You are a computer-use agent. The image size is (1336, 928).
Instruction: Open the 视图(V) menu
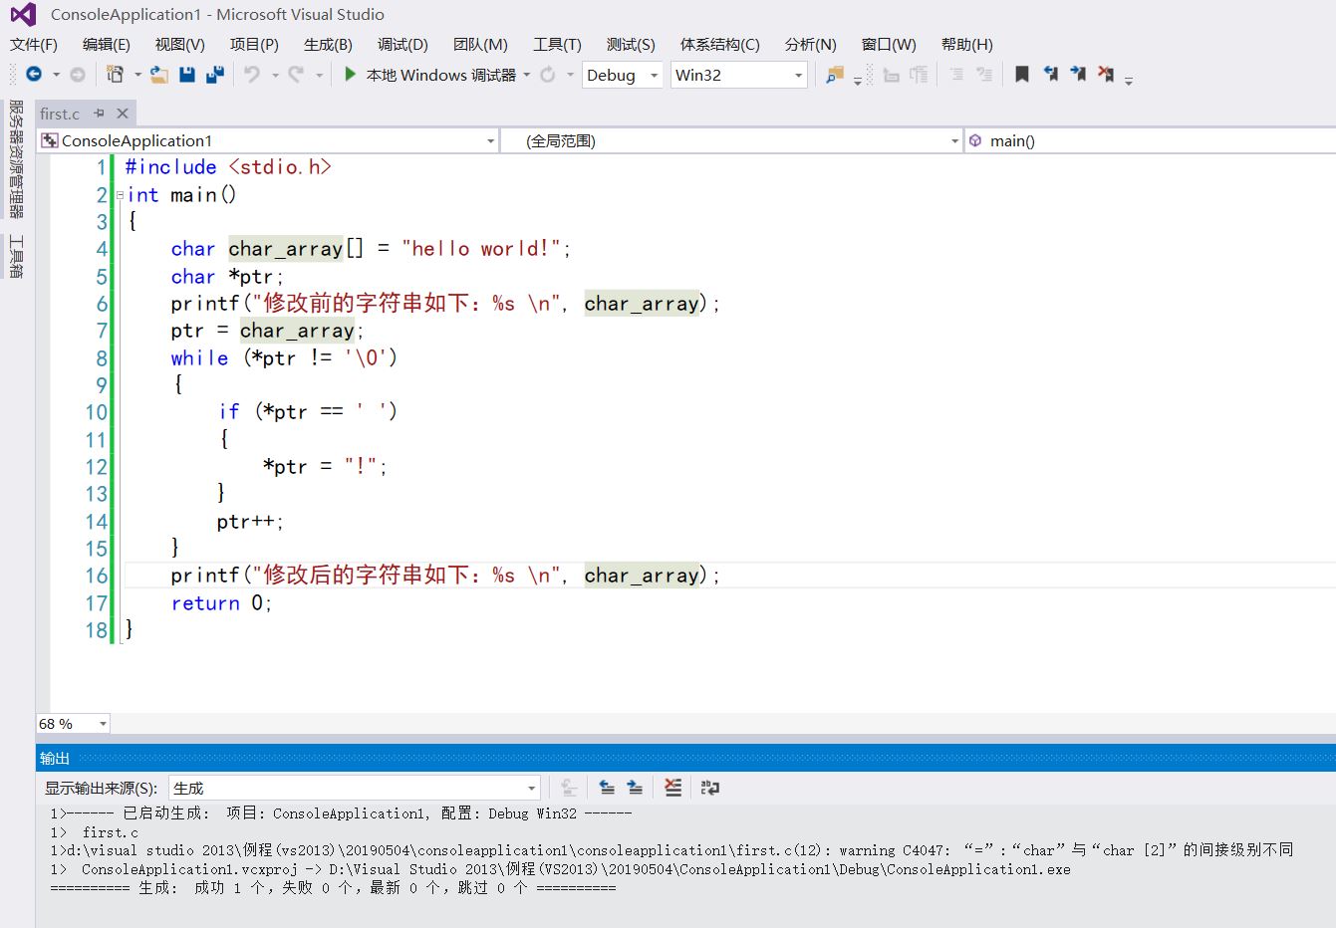(180, 44)
